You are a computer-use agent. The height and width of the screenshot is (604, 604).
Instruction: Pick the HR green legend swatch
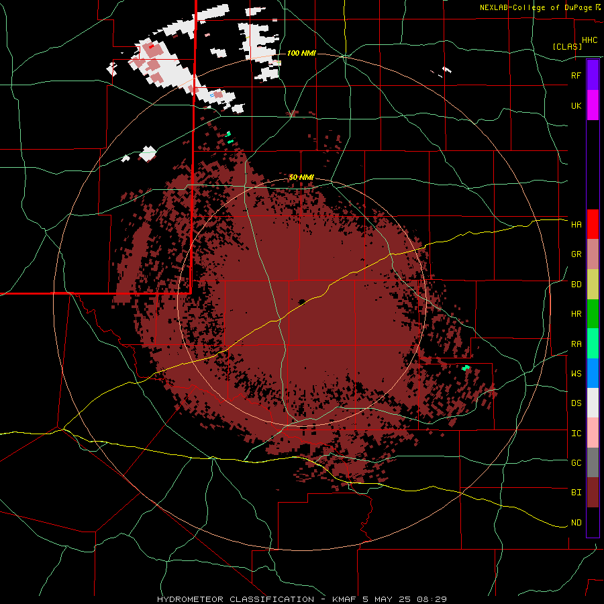pos(593,313)
